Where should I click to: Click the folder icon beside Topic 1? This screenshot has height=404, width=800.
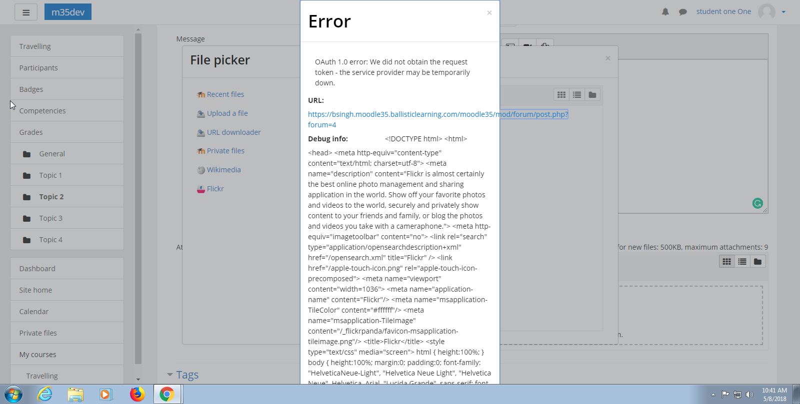click(26, 176)
